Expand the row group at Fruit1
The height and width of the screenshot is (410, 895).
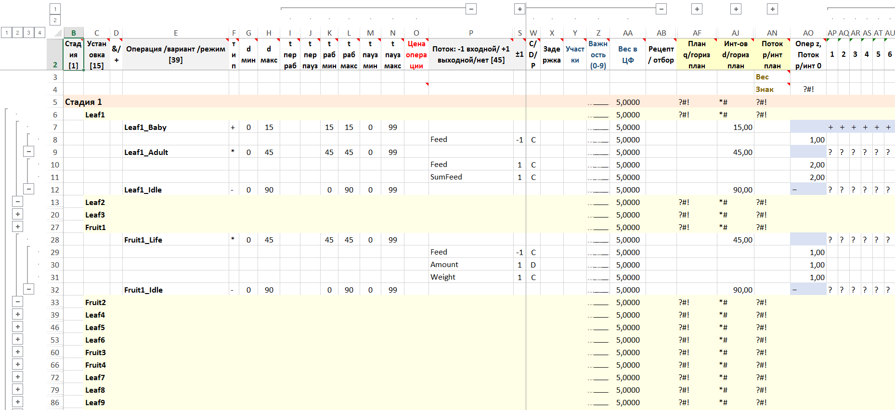[x=18, y=227]
